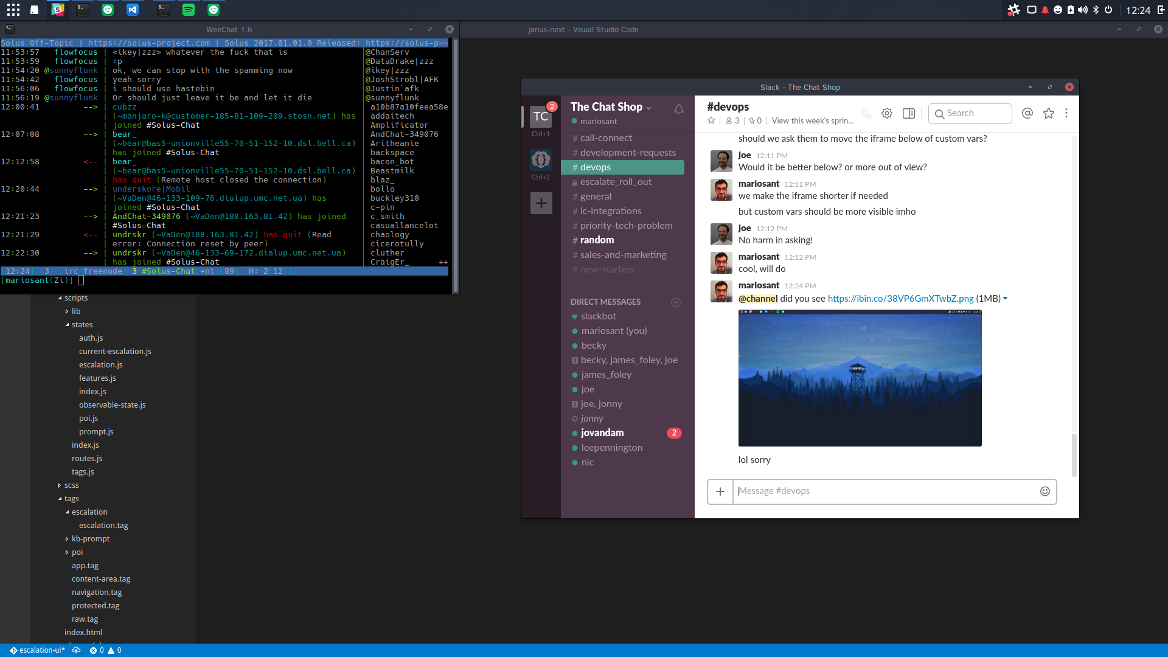Expand the scss folder

click(60, 485)
